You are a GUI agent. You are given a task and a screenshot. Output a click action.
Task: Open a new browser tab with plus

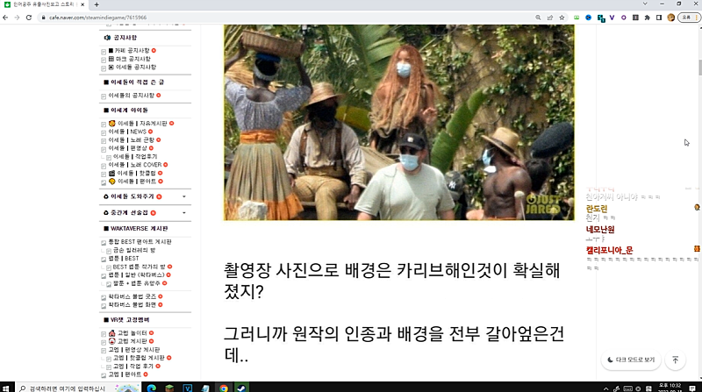click(97, 5)
